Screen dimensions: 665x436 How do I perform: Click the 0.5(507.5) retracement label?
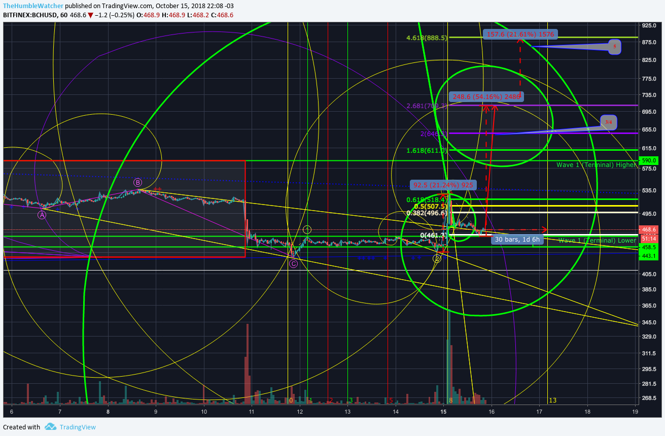[431, 207]
